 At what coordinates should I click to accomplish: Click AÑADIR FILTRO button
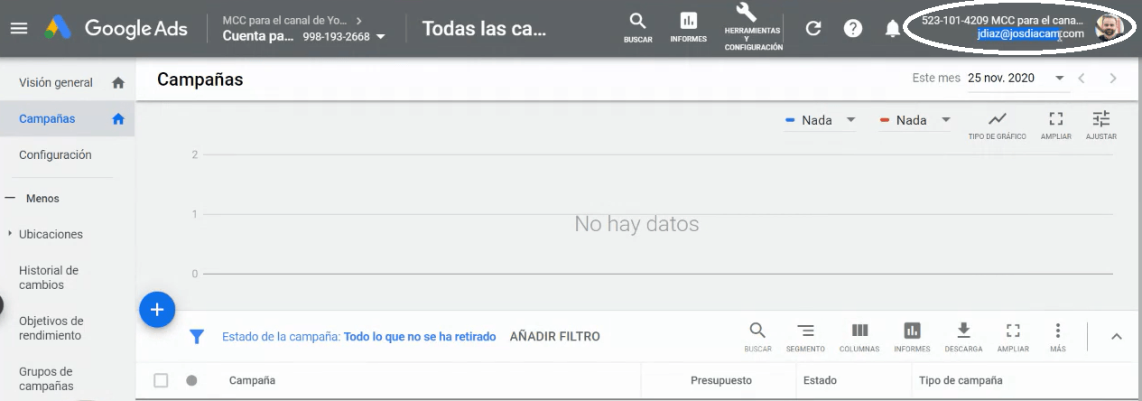(555, 337)
